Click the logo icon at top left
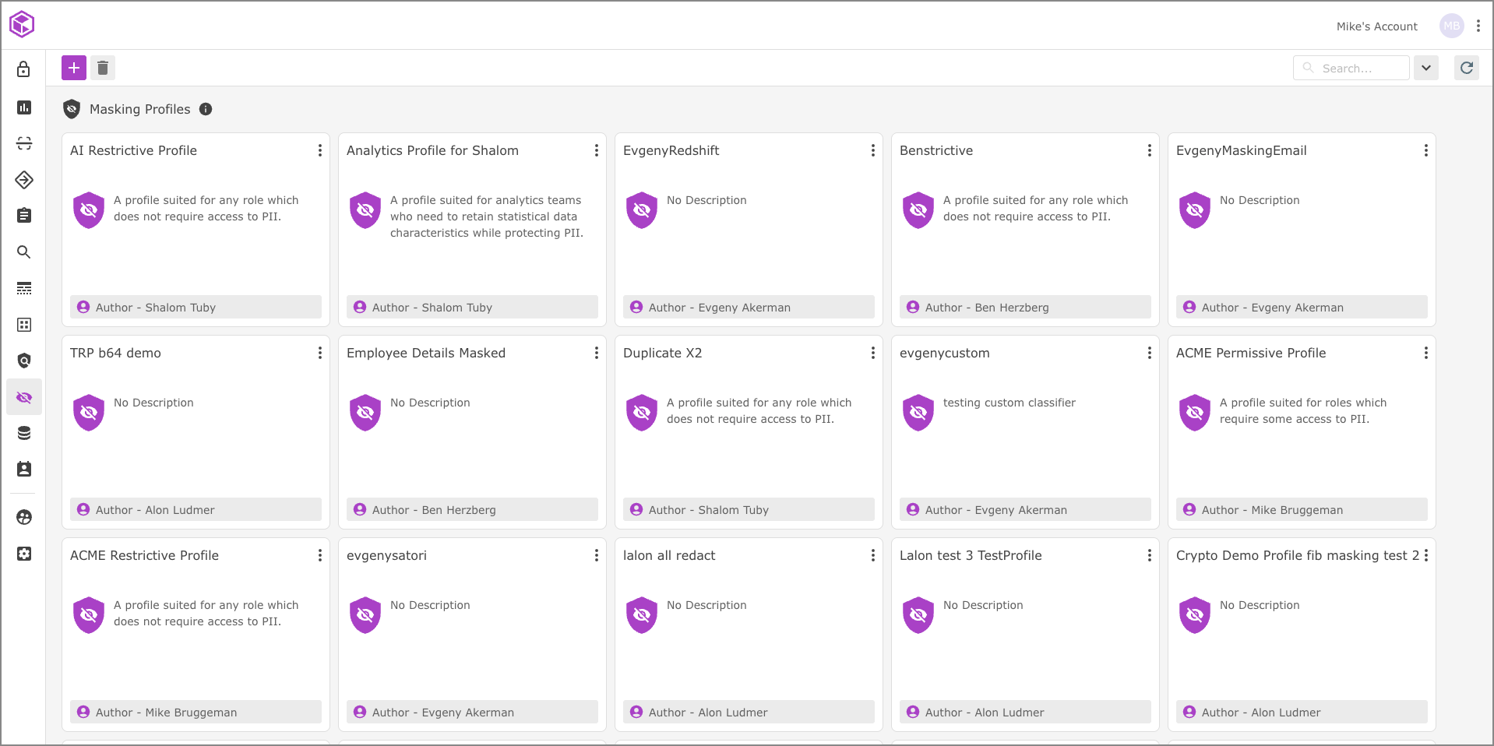This screenshot has height=746, width=1494. (x=22, y=24)
